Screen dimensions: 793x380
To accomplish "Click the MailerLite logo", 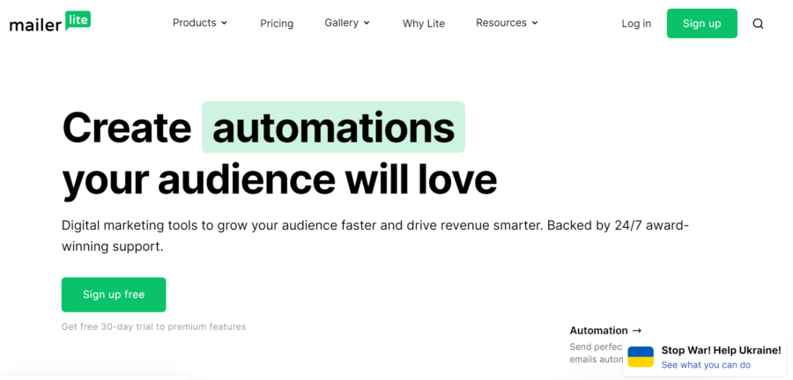I will pos(50,22).
